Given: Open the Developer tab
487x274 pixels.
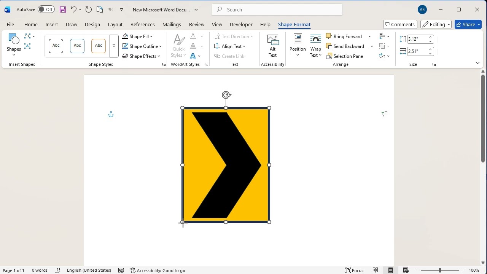Looking at the screenshot, I should [241, 24].
